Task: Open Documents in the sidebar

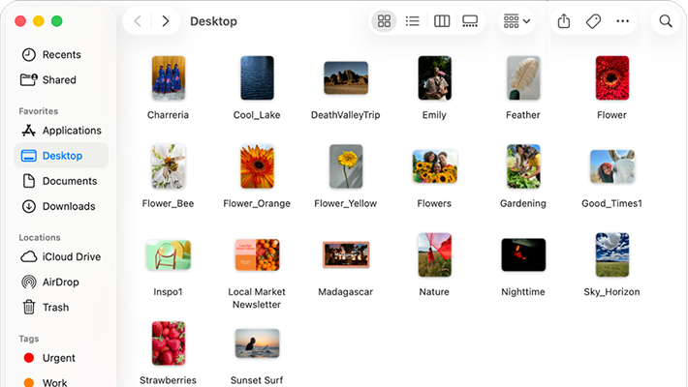Action: point(61,181)
